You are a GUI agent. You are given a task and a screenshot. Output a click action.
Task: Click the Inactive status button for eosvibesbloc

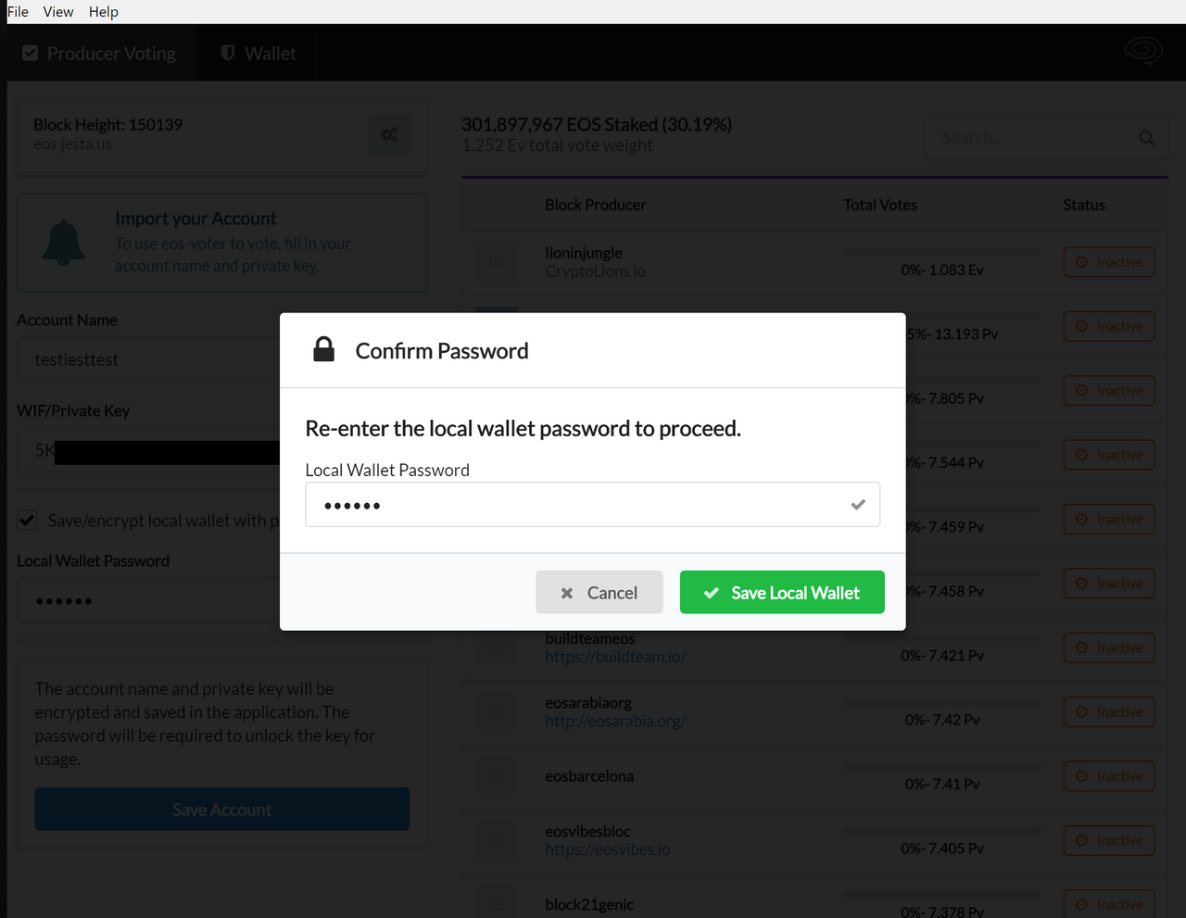click(1109, 841)
